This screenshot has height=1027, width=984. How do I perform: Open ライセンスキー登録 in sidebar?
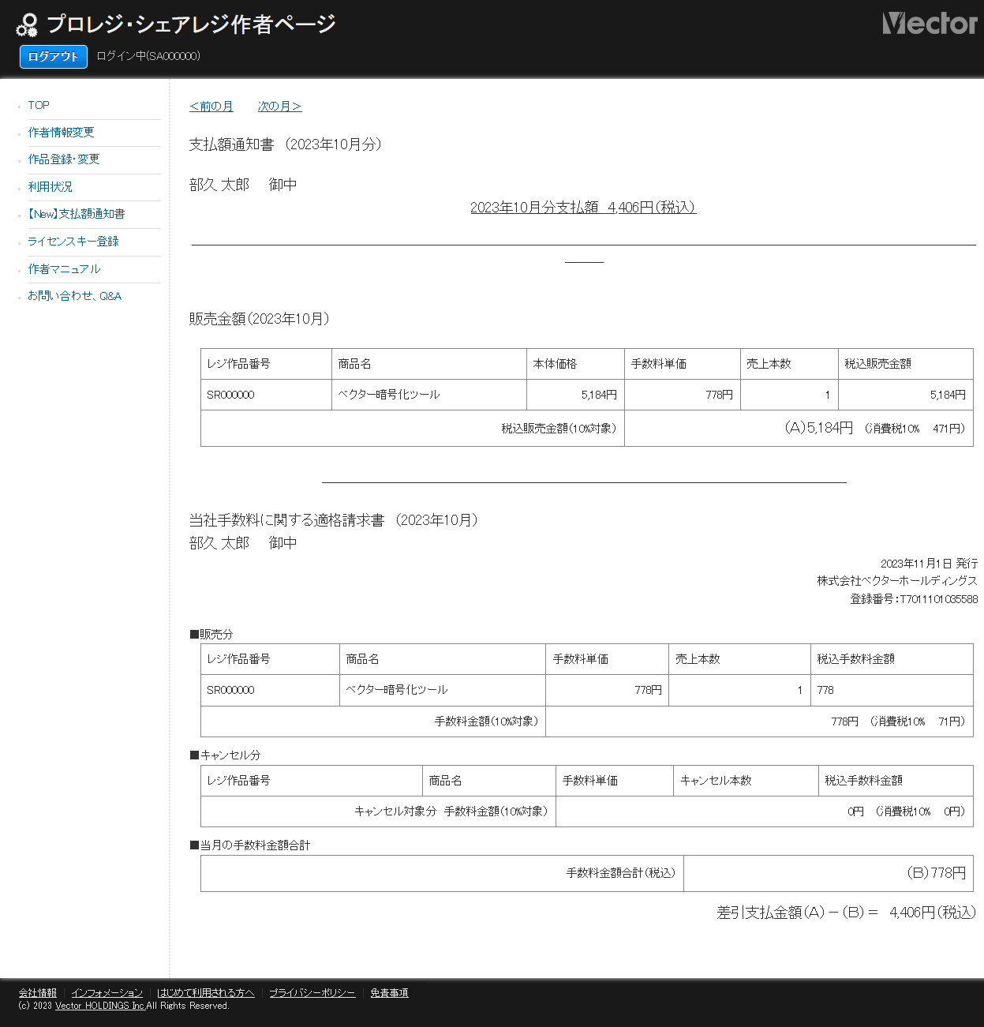73,241
